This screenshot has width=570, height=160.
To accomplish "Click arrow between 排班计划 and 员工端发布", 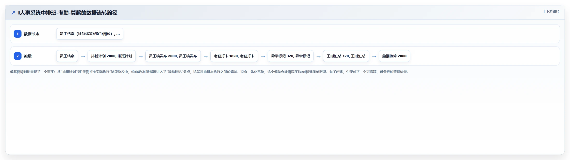I will 141,57.
